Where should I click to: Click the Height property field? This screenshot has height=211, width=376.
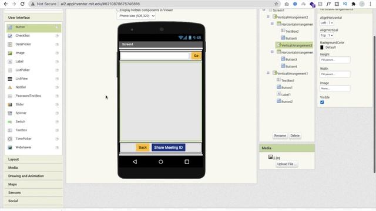(335, 60)
